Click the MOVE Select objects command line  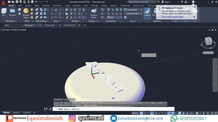coord(113,109)
